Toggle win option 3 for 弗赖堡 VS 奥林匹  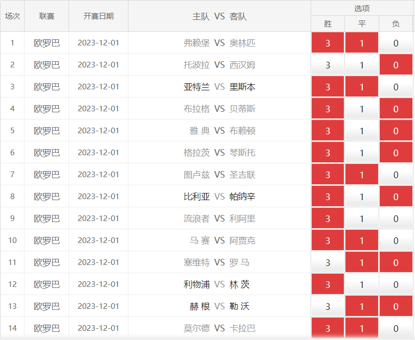[x=327, y=43]
